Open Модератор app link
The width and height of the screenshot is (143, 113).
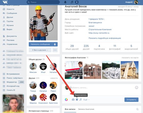[12, 82]
